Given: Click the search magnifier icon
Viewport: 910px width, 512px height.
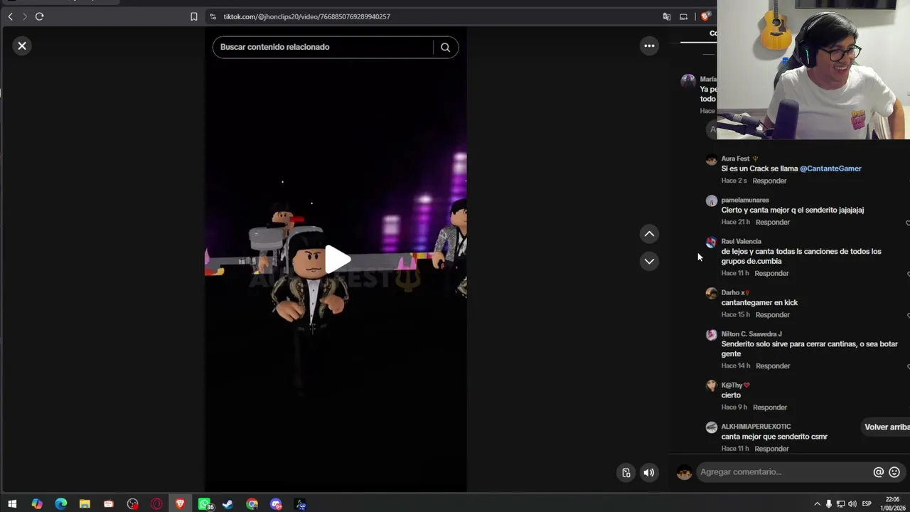Looking at the screenshot, I should 445,47.
